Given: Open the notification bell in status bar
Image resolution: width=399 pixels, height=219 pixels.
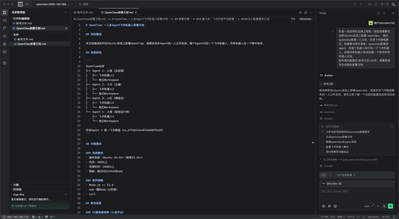Looking at the screenshot, I should point(394,217).
